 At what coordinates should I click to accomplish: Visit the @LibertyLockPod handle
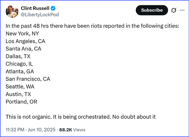click(40, 15)
